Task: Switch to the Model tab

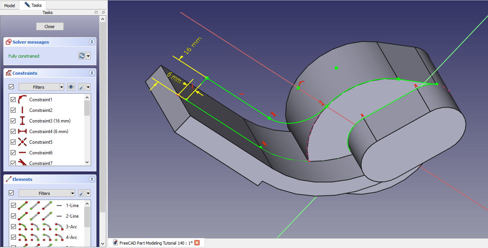Action: pos(9,5)
